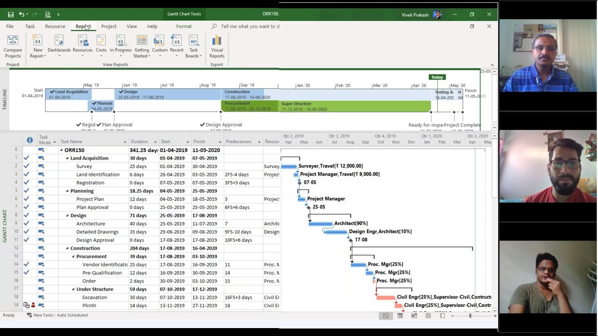Switch to Report view in the status bar
The height and width of the screenshot is (336, 598).
[x=442, y=315]
